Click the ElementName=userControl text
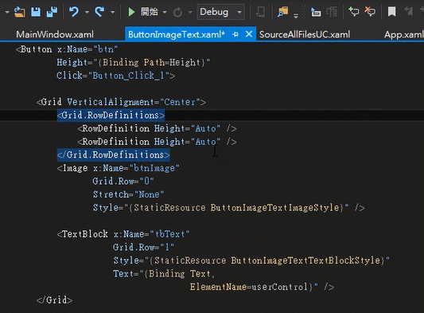Image resolution: width=424 pixels, height=313 pixels. pyautogui.click(x=249, y=287)
